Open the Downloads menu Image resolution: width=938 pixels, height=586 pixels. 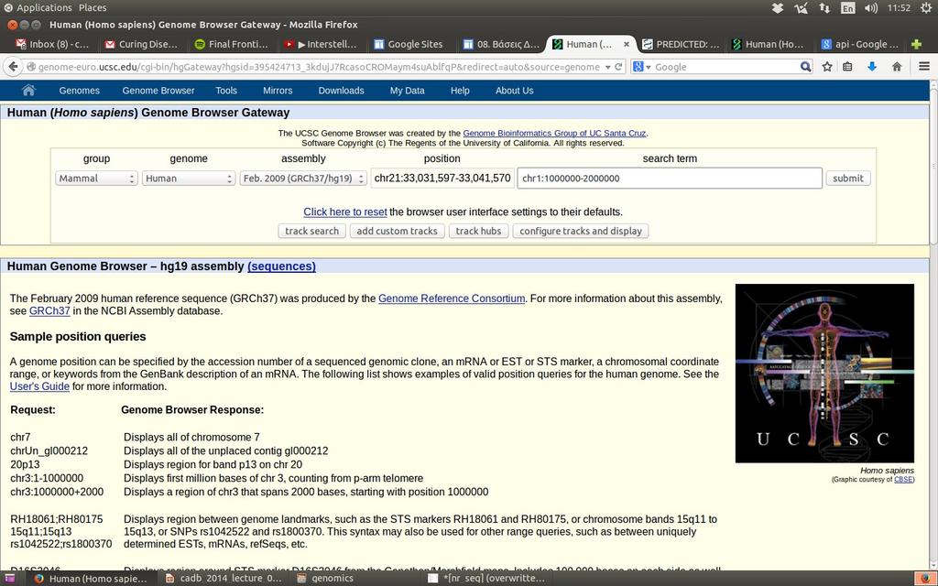point(341,91)
